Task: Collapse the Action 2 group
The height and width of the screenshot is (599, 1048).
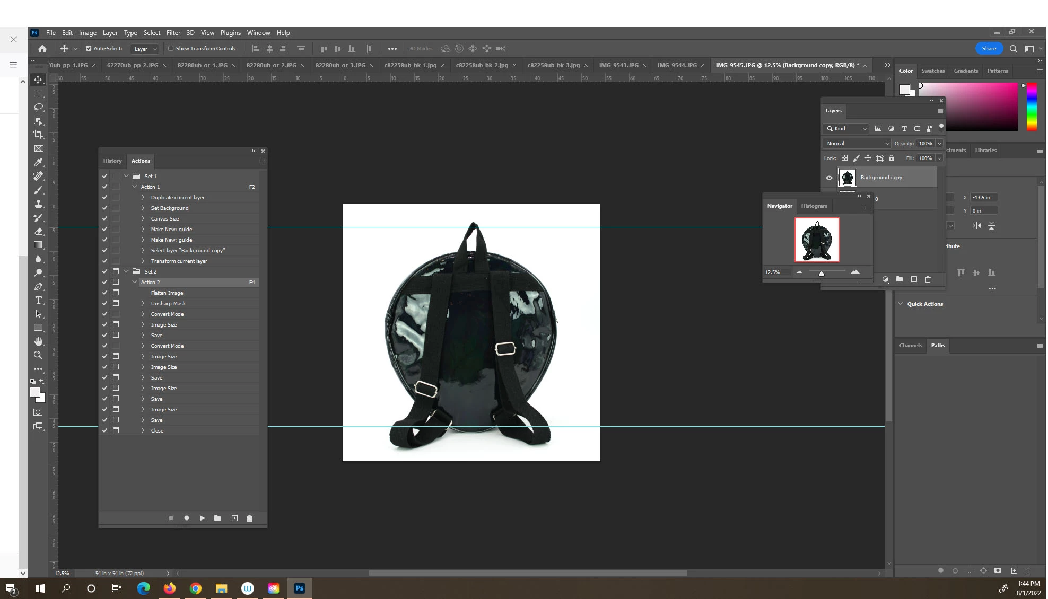Action: point(135,282)
